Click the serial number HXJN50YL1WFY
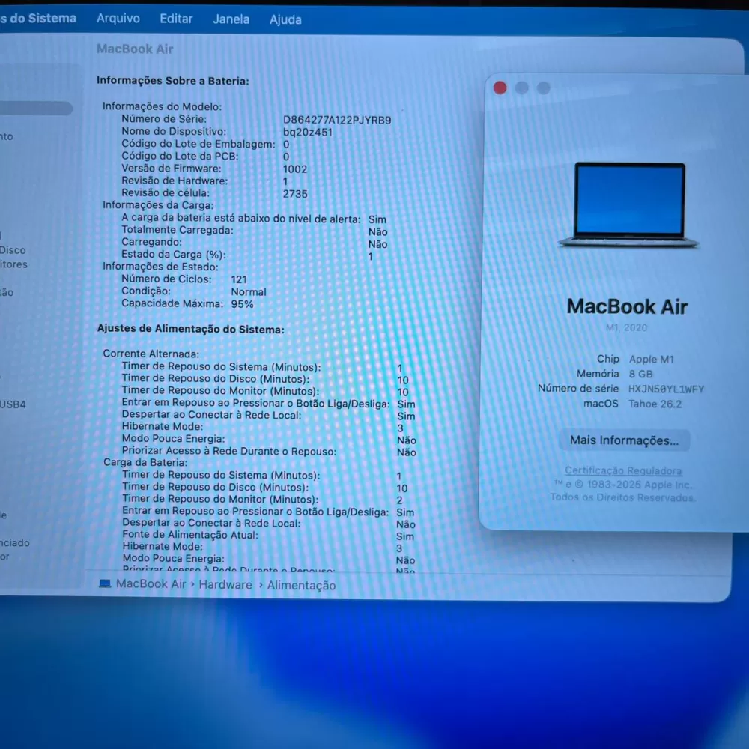749x749 pixels. (667, 389)
